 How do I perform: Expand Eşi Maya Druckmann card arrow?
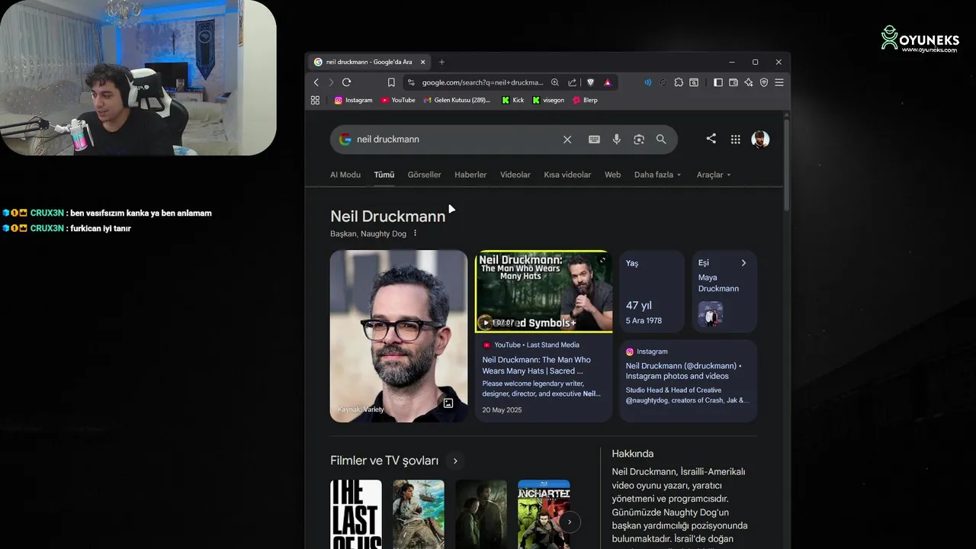(743, 263)
